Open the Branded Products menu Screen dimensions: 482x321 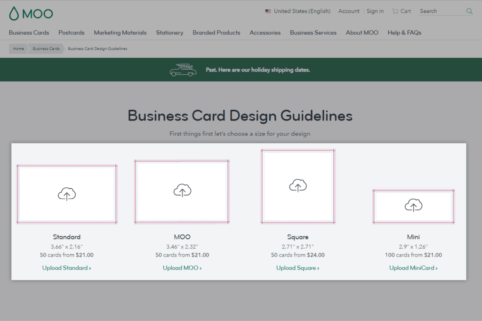coord(217,32)
